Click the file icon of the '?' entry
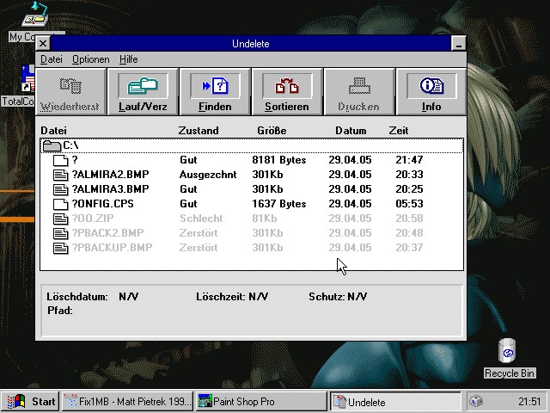The height and width of the screenshot is (413, 550). tap(60, 160)
